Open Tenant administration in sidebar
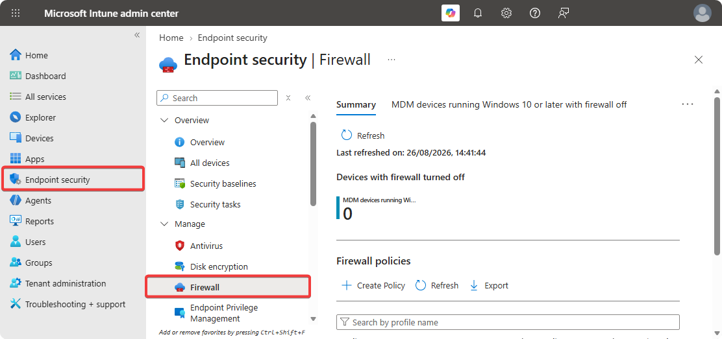The width and height of the screenshot is (722, 339). (x=66, y=283)
